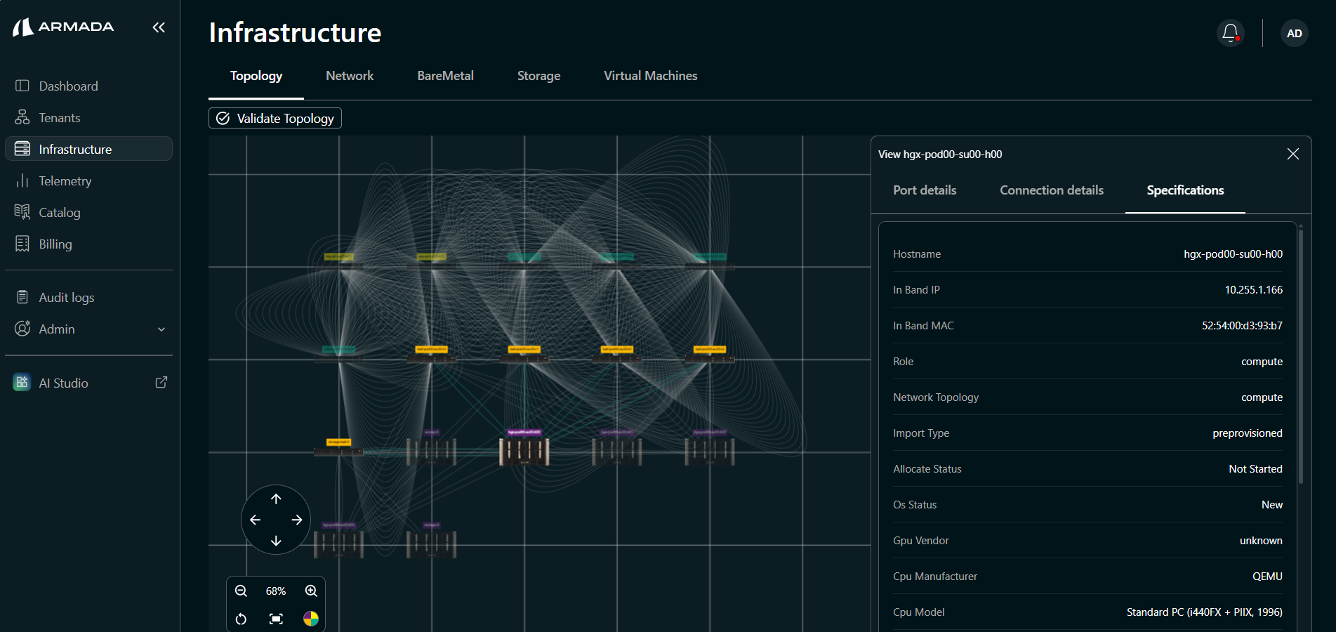Screen dimensions: 1336x632
Task: Pan the topology map down
Action: [x=276, y=541]
